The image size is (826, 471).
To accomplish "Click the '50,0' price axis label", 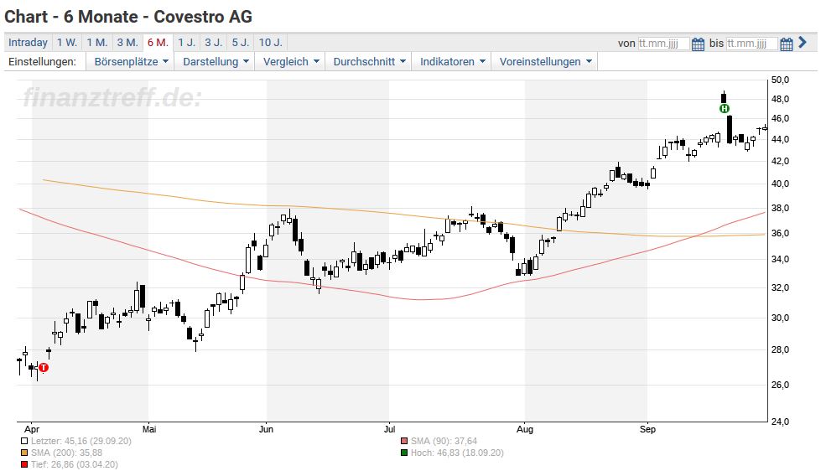I will click(780, 80).
